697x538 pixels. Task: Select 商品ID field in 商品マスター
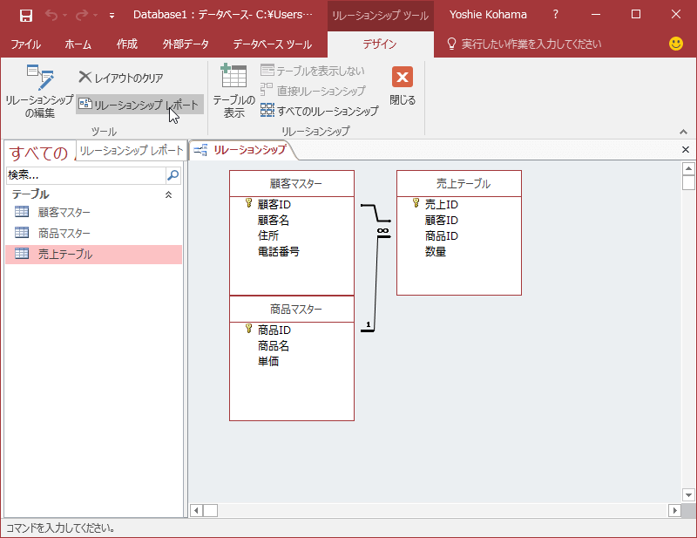pos(274,330)
